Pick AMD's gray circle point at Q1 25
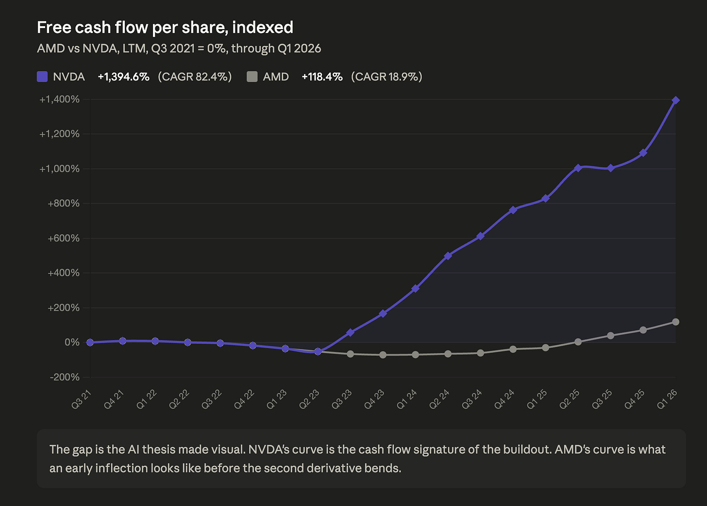This screenshot has height=506, width=707. (546, 348)
